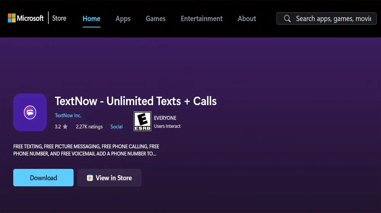The height and width of the screenshot is (213, 381).
Task: Click the TextNow app icon
Action: click(x=30, y=112)
